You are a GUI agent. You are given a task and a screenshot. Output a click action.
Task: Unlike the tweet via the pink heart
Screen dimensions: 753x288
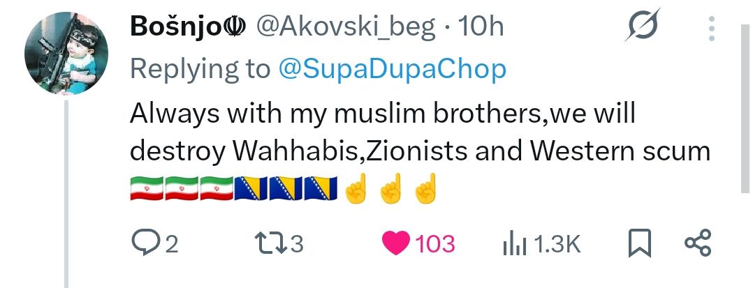[395, 243]
